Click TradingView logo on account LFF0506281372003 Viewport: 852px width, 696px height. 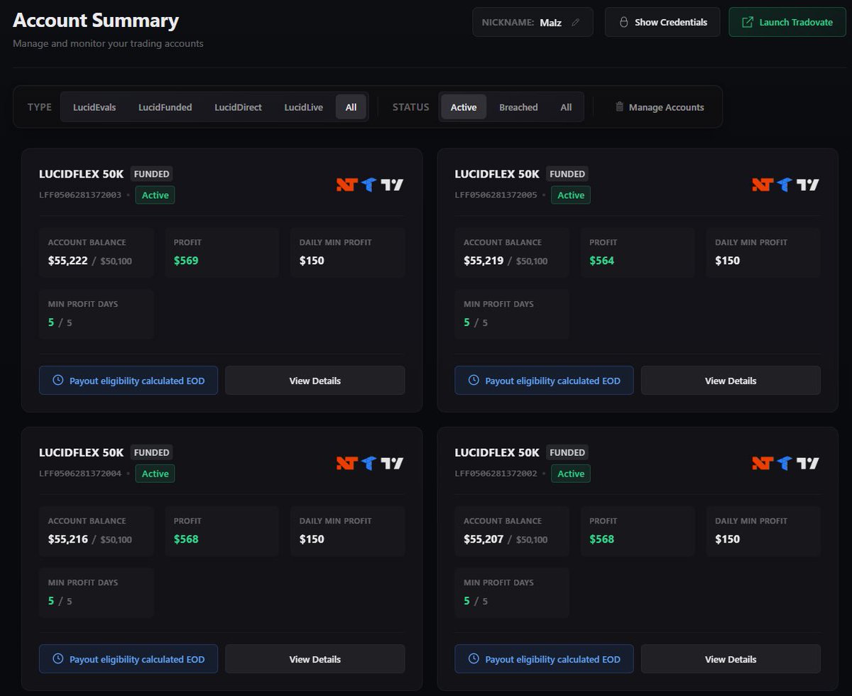coord(392,185)
